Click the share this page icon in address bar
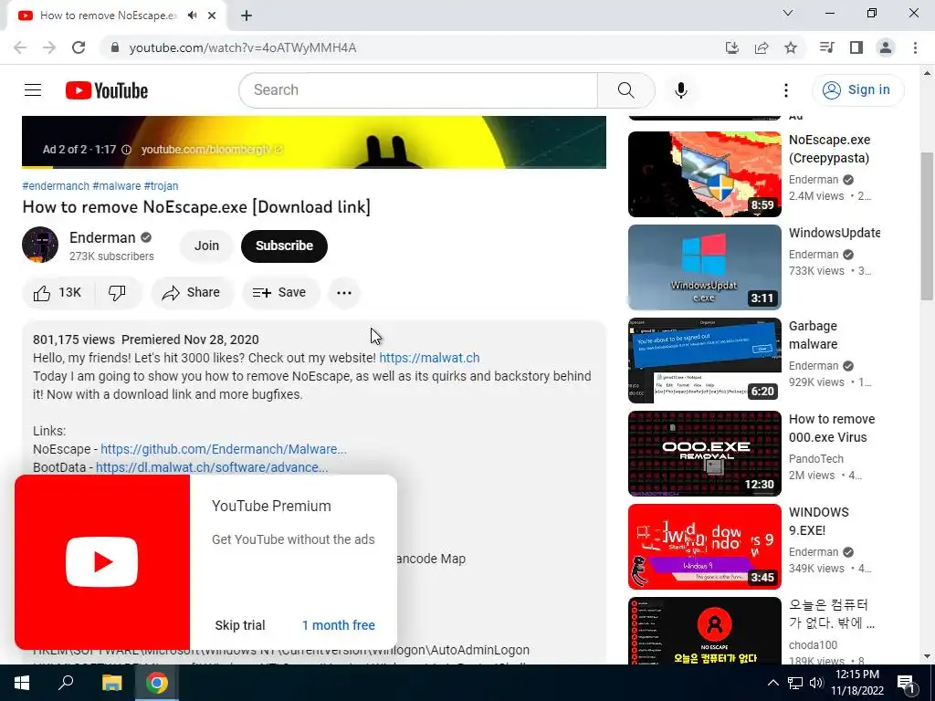 [762, 47]
